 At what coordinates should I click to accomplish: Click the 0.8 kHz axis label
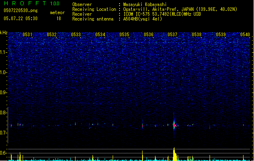(4, 113)
